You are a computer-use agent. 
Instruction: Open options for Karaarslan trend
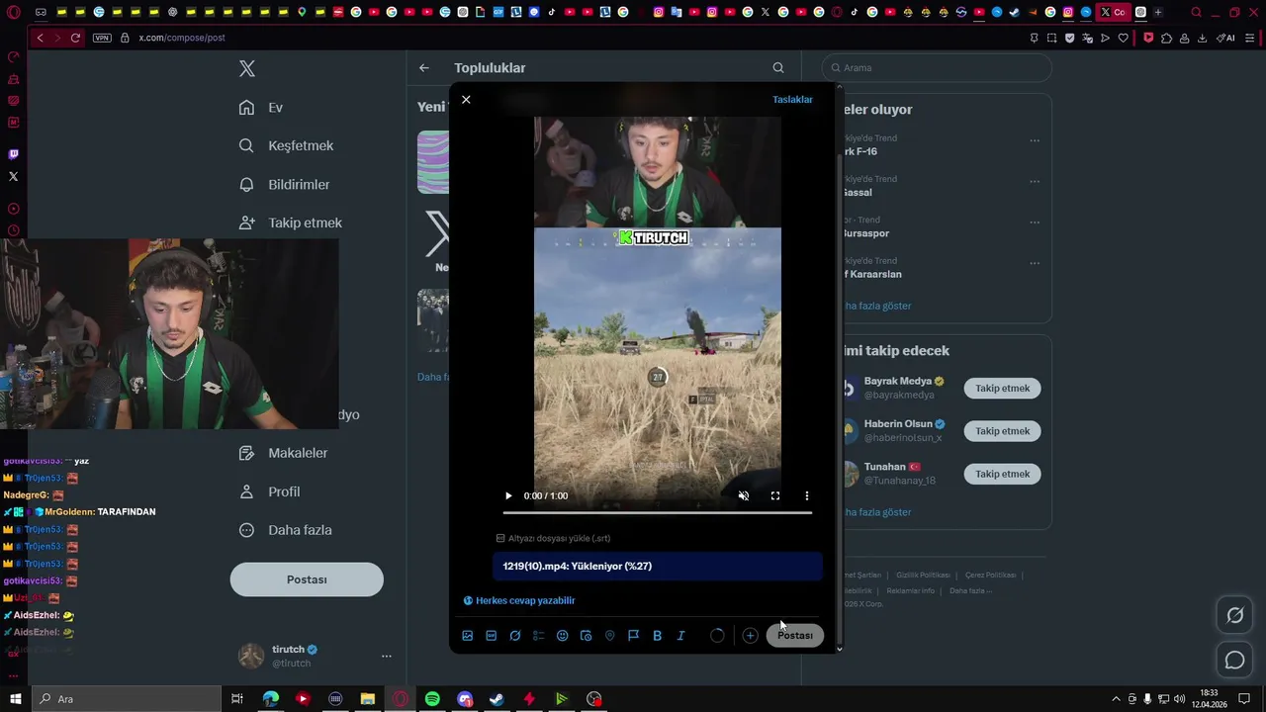tap(1035, 264)
